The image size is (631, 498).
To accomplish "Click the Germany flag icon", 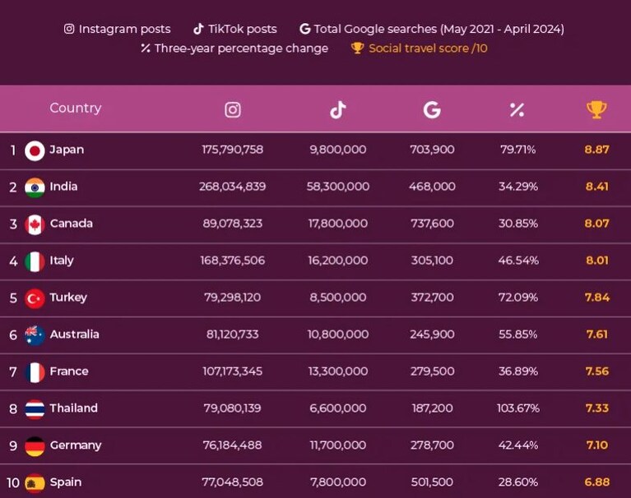I will (35, 446).
